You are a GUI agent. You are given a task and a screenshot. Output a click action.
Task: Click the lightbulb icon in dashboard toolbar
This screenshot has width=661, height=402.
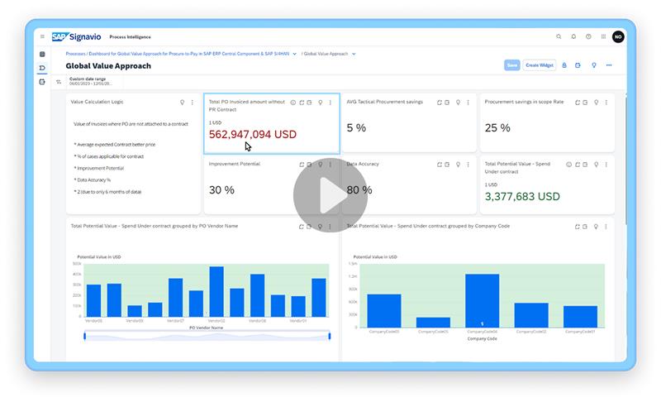(x=594, y=65)
